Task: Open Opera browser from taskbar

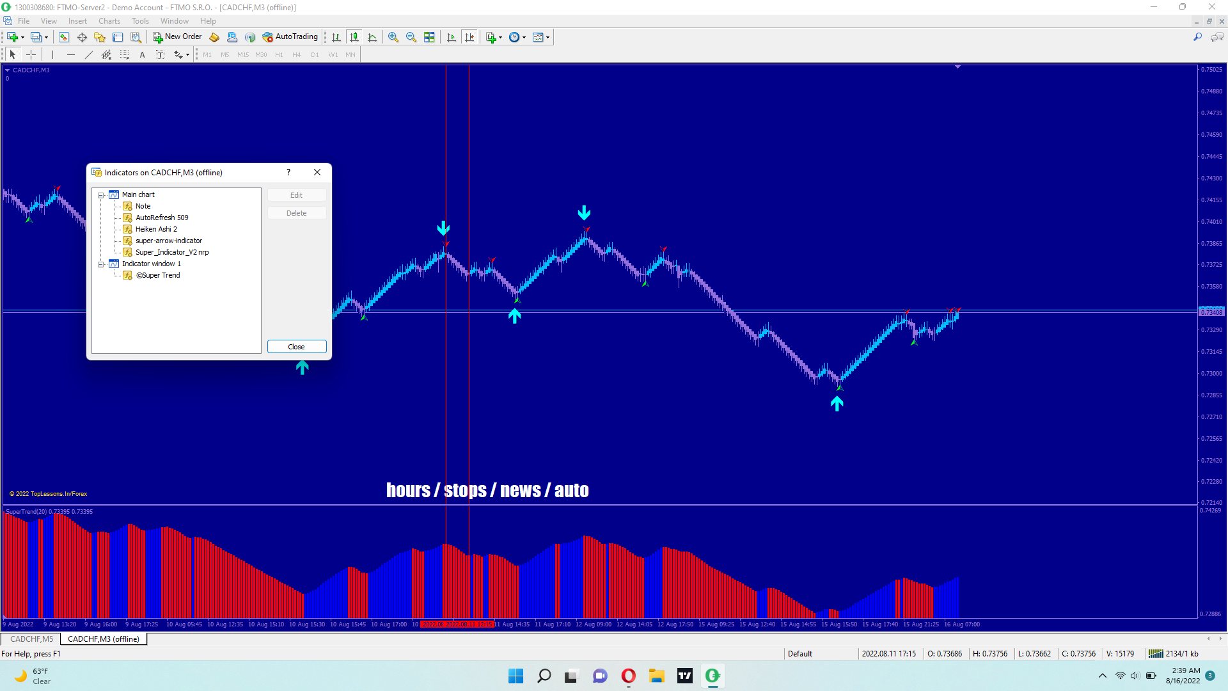Action: coord(628,676)
